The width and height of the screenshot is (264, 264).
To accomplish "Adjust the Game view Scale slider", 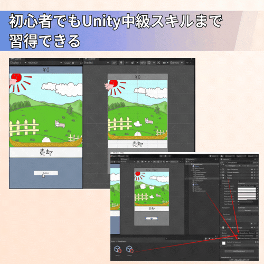I will 76,63.
